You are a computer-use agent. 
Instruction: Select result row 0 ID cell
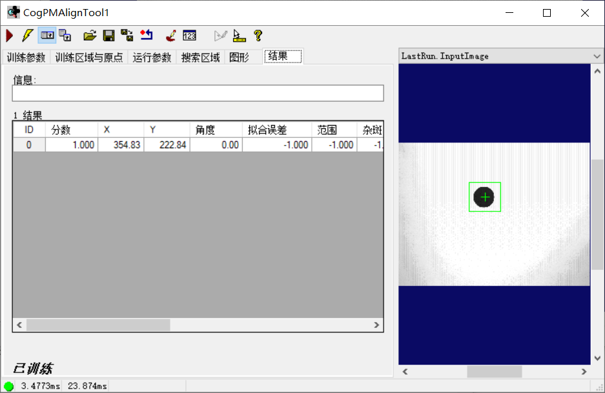point(29,145)
